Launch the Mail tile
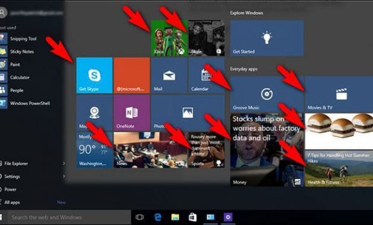The width and height of the screenshot is (373, 225). [x=169, y=75]
